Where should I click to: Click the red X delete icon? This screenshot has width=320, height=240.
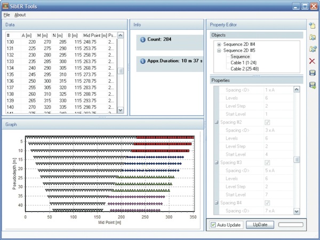313,61
